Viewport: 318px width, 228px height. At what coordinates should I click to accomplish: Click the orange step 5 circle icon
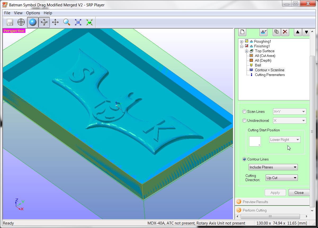click(239, 210)
